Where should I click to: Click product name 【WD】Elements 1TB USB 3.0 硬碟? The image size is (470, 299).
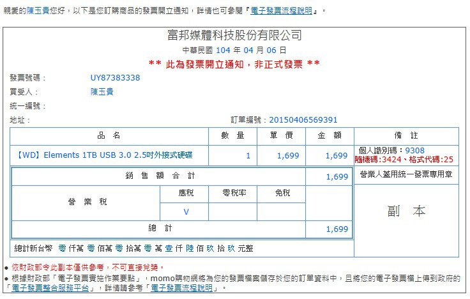104,155
